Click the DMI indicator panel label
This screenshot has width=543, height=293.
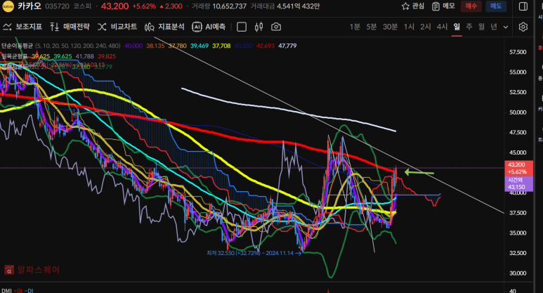(6, 291)
